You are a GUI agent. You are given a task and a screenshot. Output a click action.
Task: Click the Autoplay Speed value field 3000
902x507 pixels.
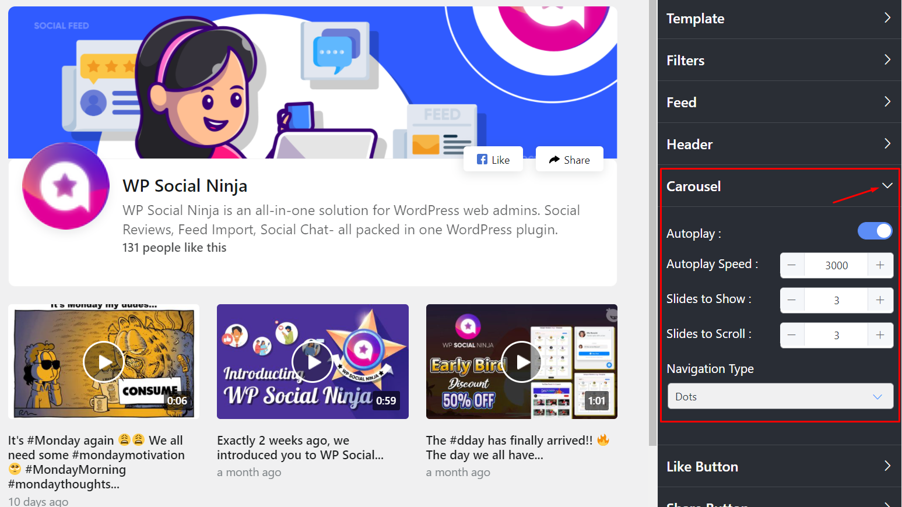coord(836,265)
